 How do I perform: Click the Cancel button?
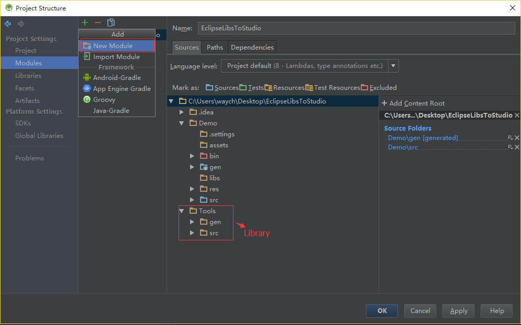point(420,311)
